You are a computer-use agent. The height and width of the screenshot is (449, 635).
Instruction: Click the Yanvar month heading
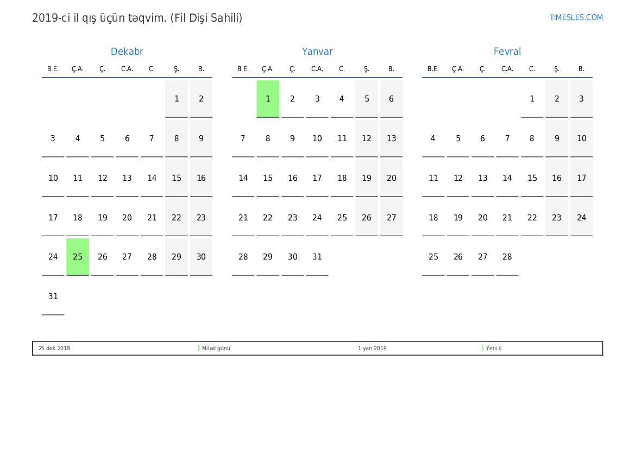point(317,52)
